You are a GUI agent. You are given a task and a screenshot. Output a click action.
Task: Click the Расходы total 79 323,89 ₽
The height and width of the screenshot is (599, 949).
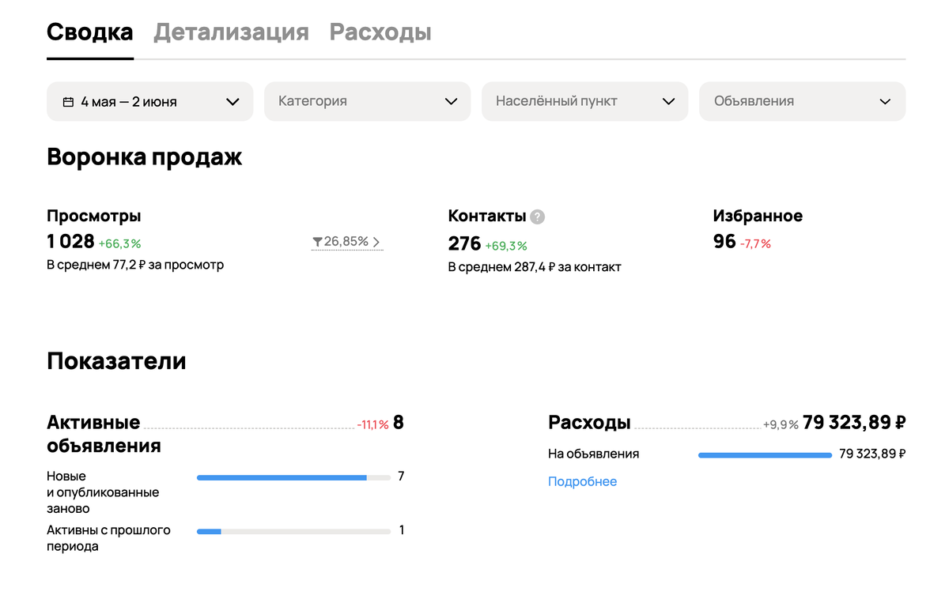click(854, 423)
